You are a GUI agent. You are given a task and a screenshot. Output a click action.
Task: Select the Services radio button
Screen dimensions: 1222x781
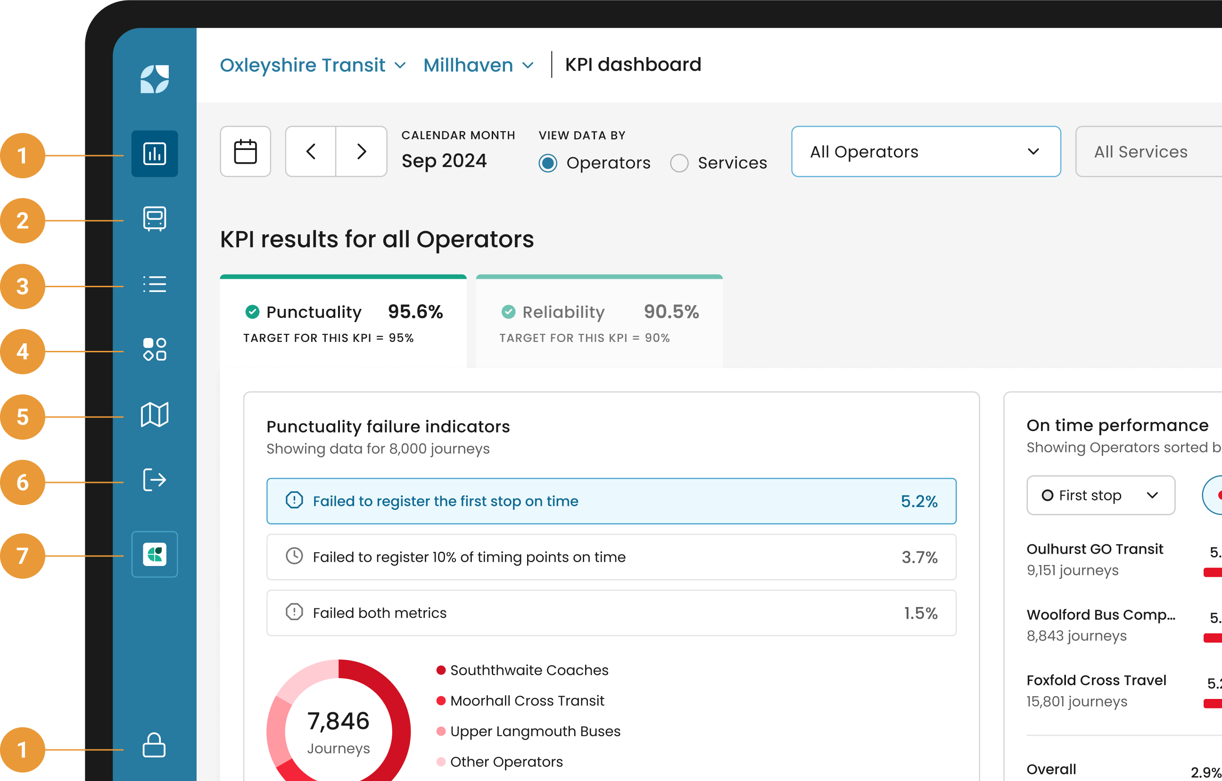click(679, 163)
